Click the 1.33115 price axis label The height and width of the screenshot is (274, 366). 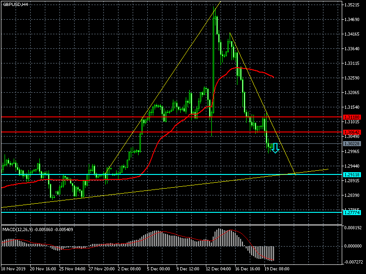click(x=352, y=63)
